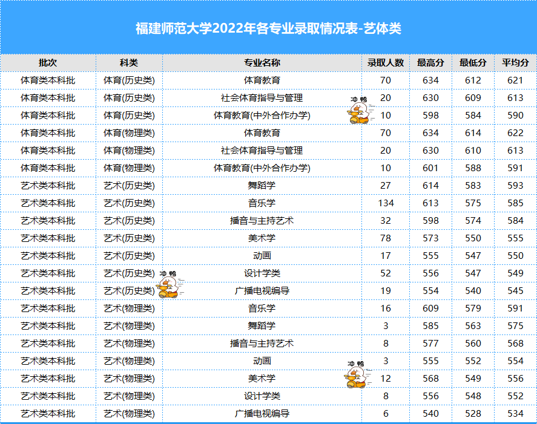Image resolution: width=537 pixels, height=424 pixels.
Task: Select lowest score 552 for 动画 物理类
Action: tap(473, 361)
